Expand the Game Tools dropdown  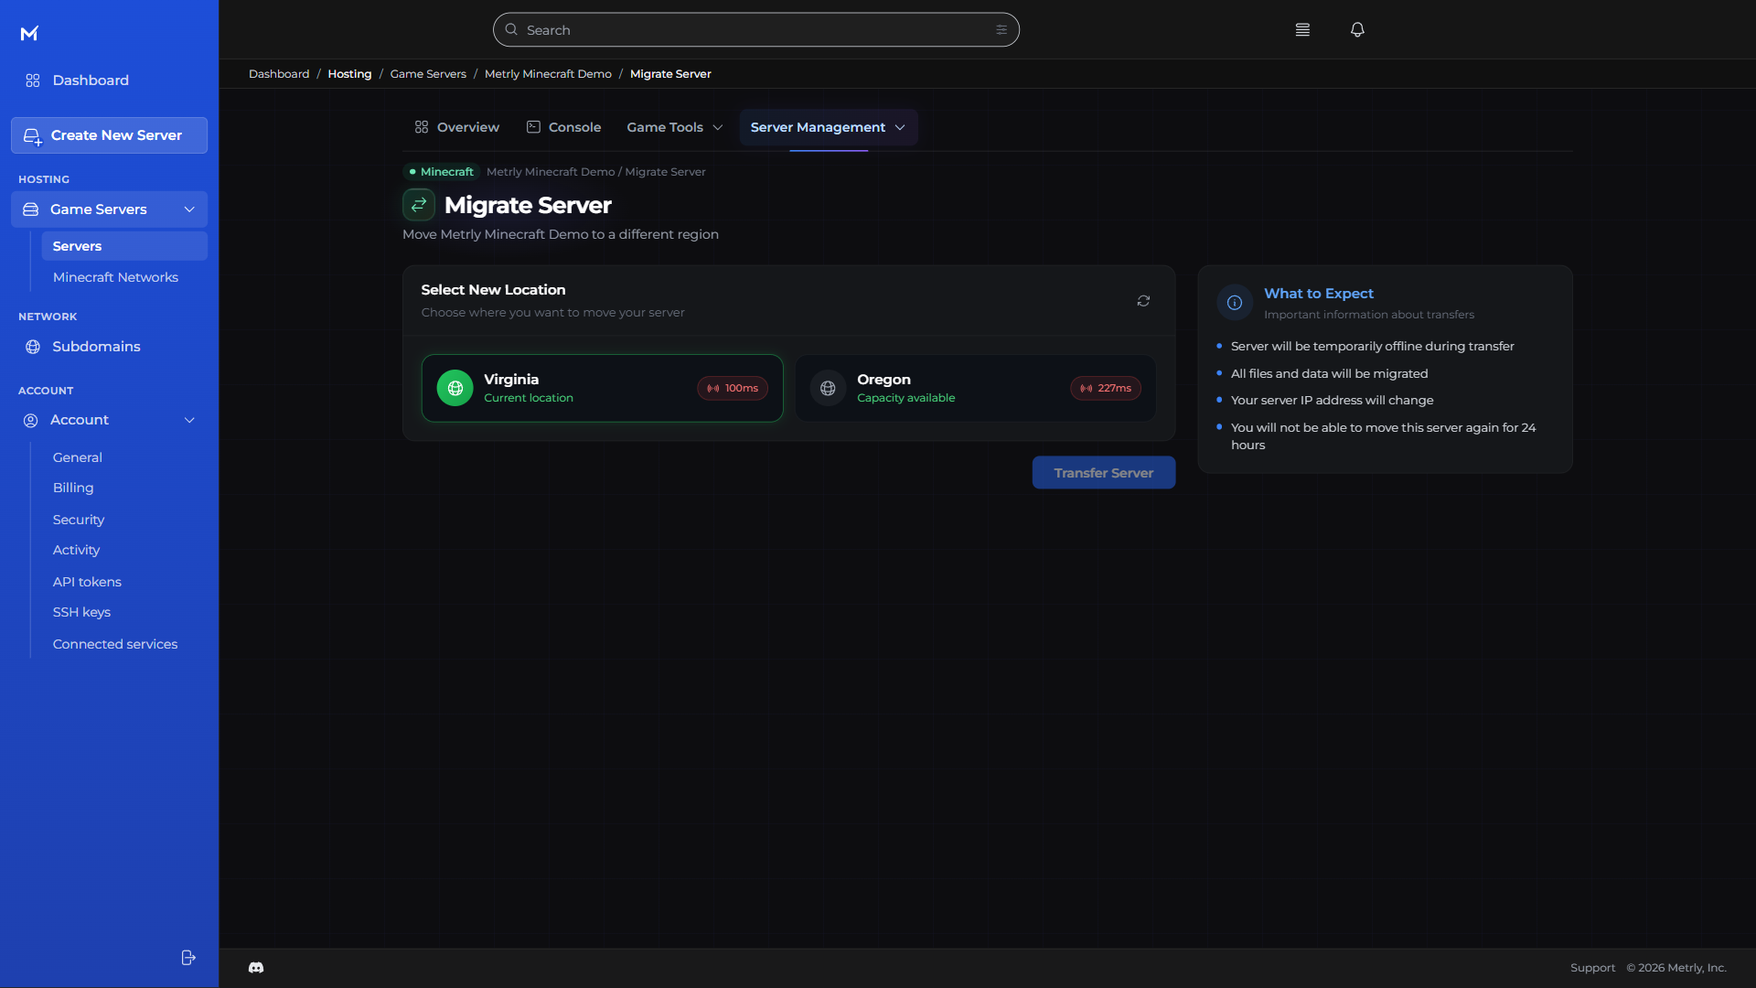[674, 127]
